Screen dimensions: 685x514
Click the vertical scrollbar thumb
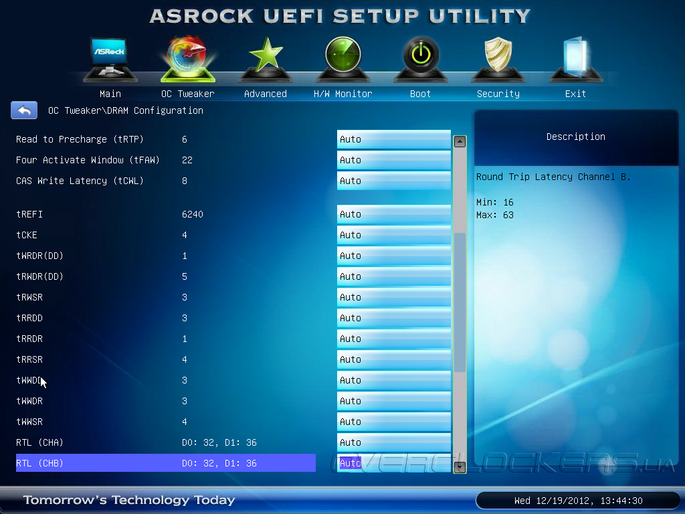pyautogui.click(x=460, y=303)
